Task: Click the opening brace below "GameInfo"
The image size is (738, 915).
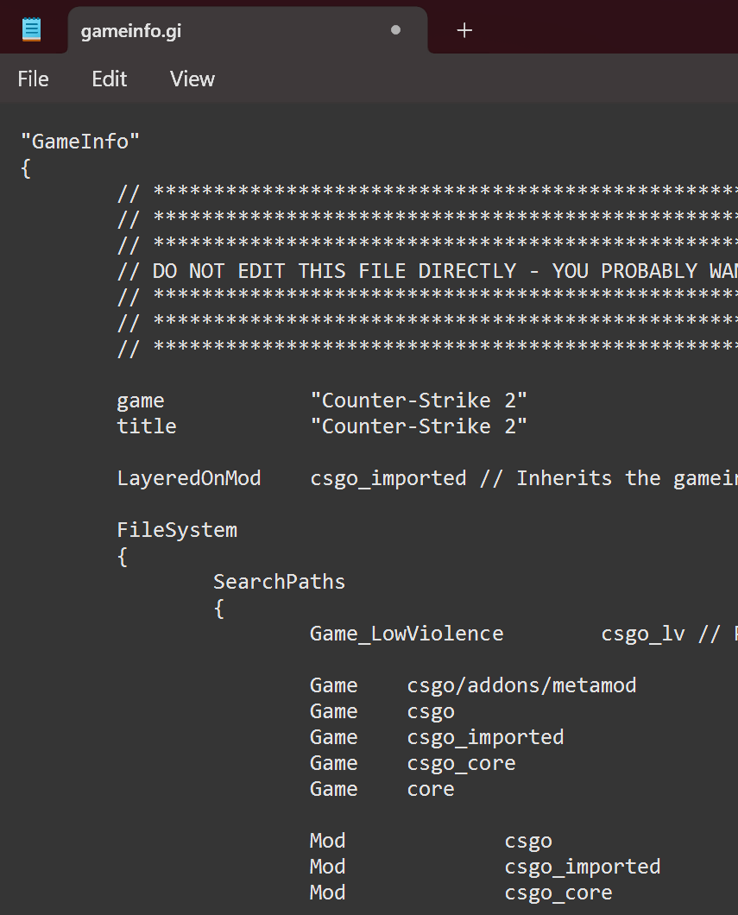Action: point(25,168)
